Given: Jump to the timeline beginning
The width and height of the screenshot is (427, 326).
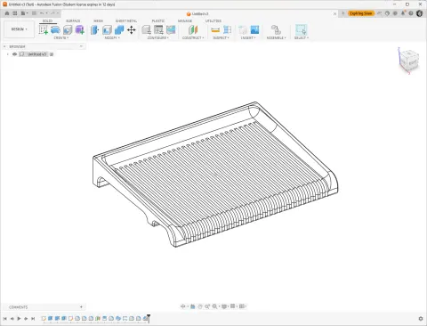Looking at the screenshot, I should click(x=5, y=319).
